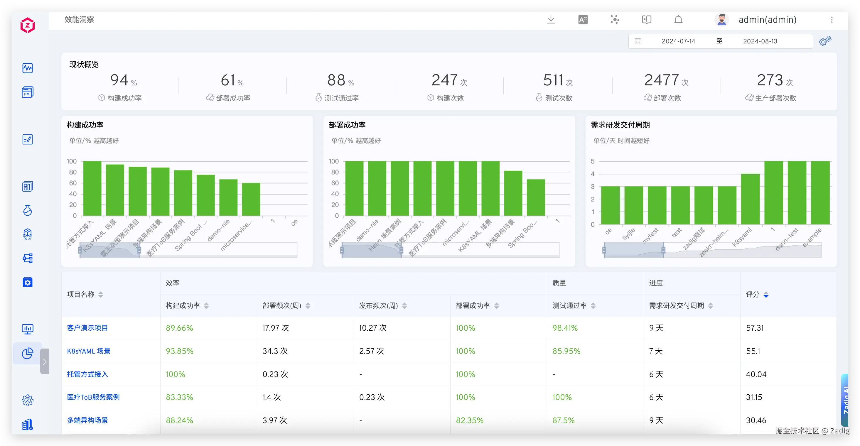The image size is (860, 446).
Task: Click the language translation icon
Action: [x=583, y=20]
